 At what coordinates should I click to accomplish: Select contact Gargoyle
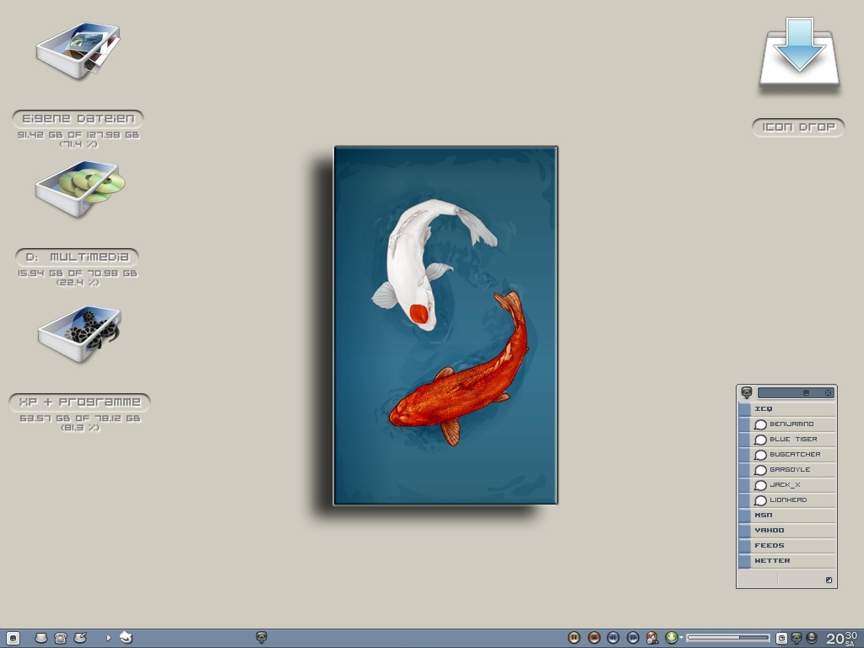pos(787,469)
